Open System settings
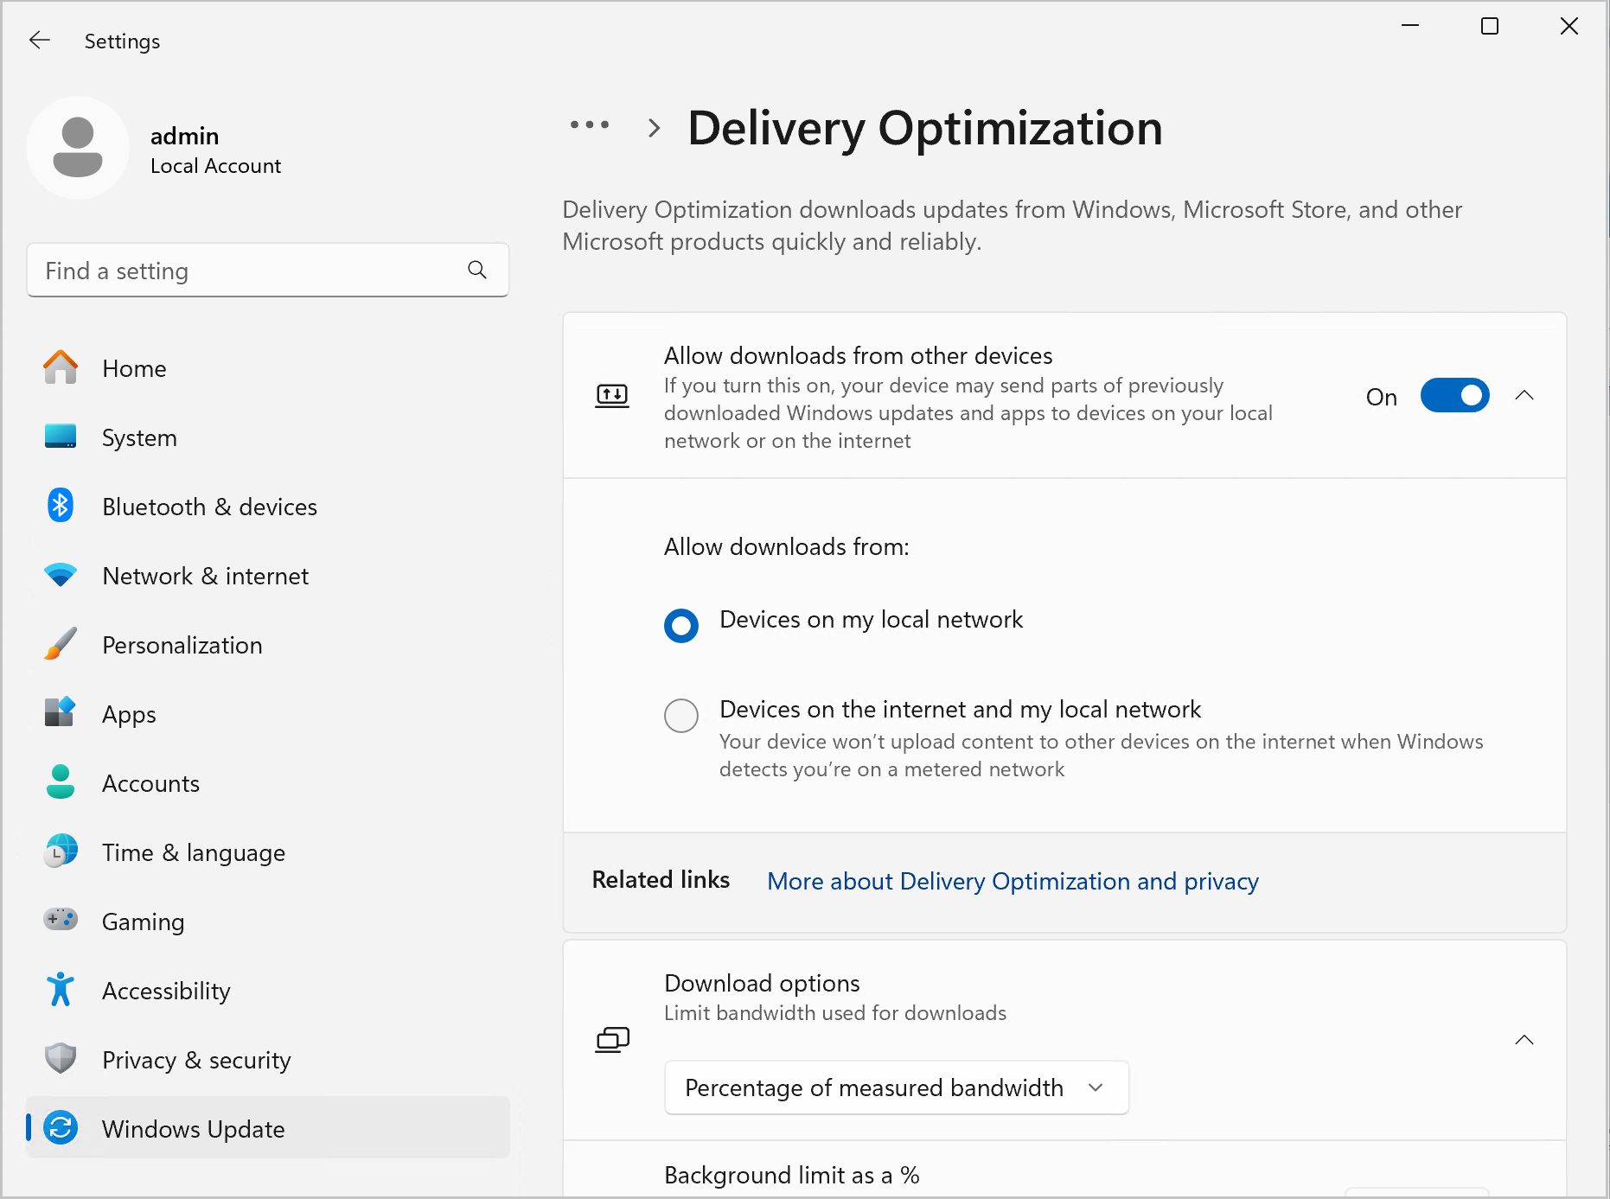The height and width of the screenshot is (1199, 1610). click(267, 437)
